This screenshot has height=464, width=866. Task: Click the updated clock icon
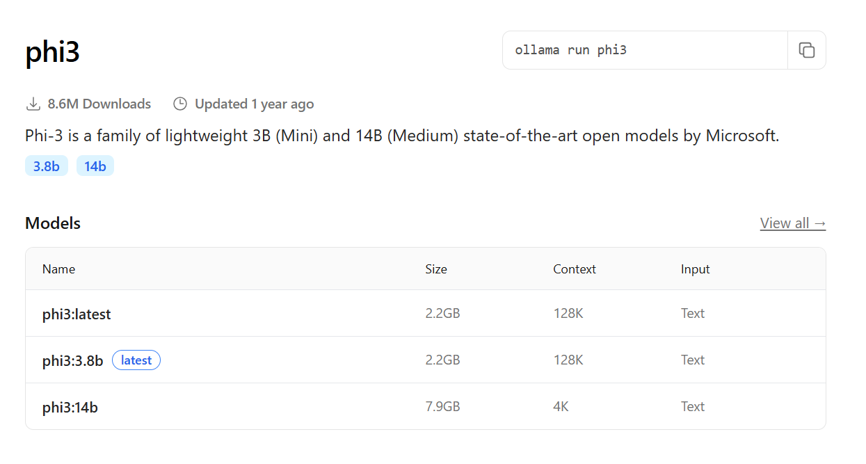[x=180, y=104]
